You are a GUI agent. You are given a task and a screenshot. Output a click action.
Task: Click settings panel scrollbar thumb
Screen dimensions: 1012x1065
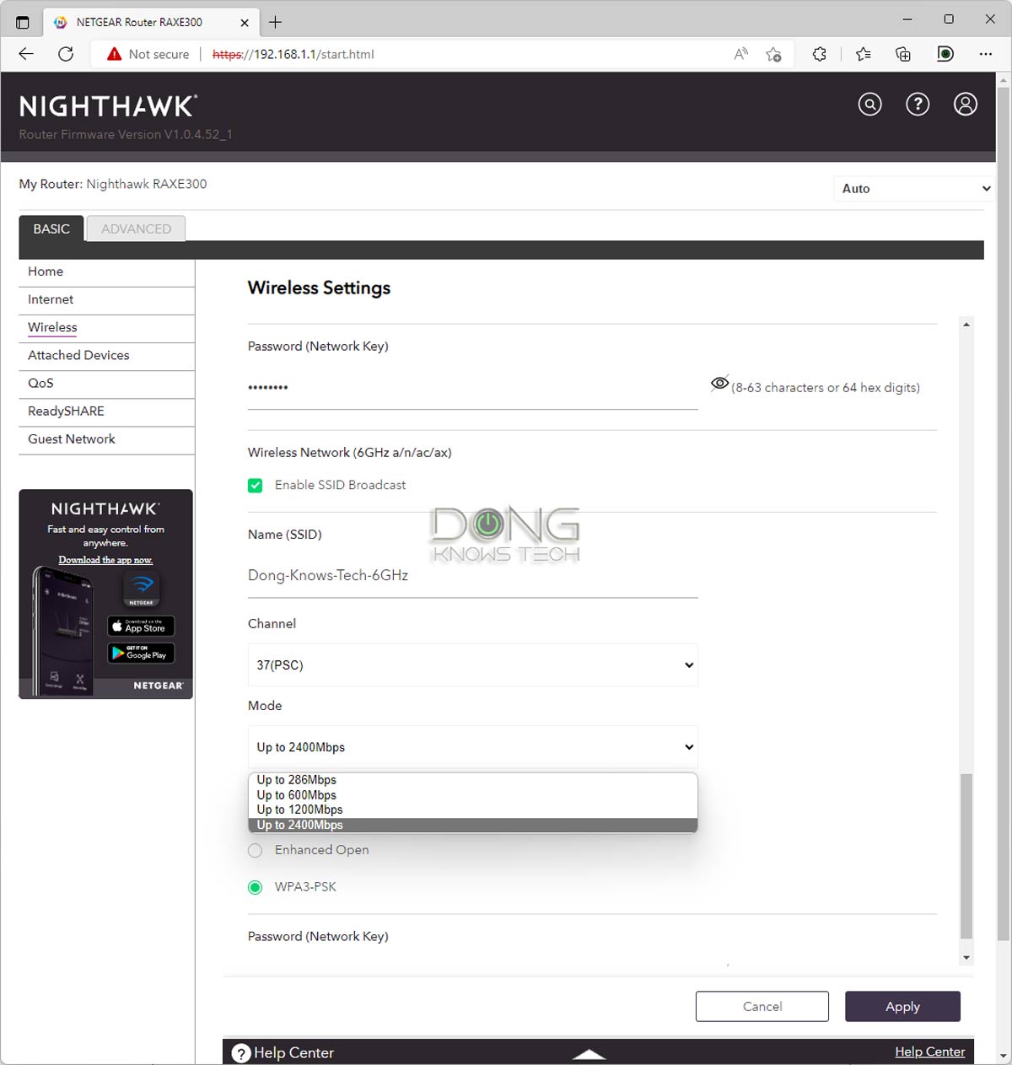(x=966, y=855)
